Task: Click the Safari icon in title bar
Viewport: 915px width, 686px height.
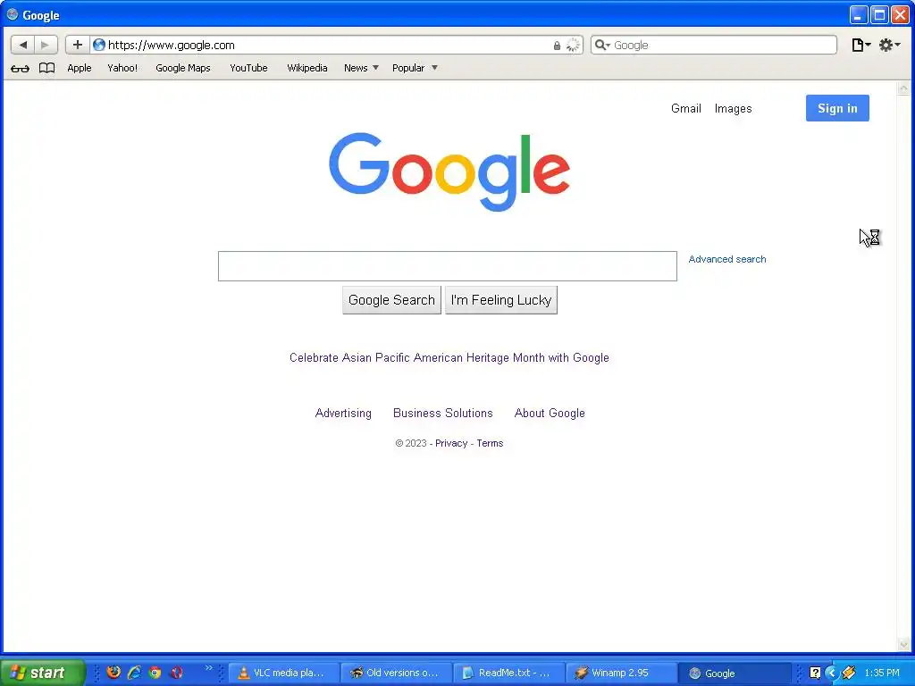Action: (x=13, y=14)
